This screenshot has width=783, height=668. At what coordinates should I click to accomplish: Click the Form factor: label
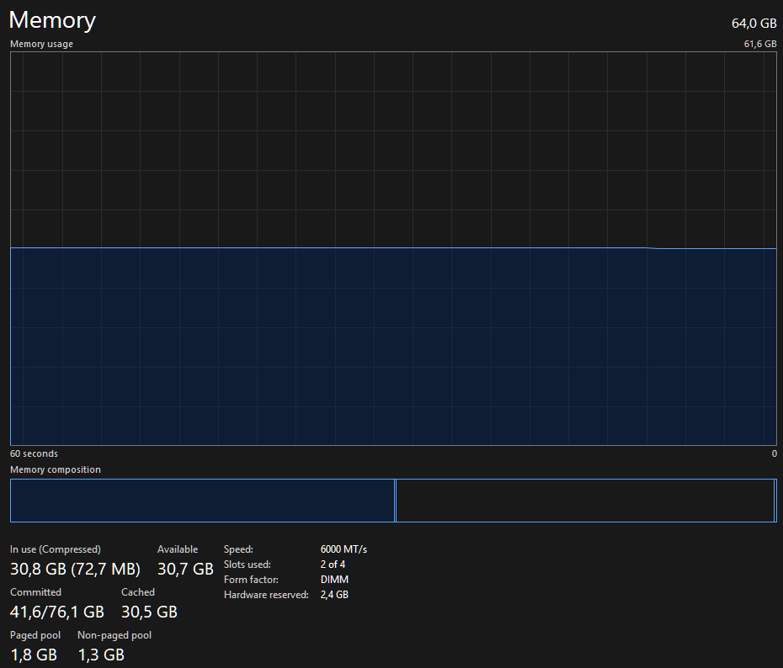[251, 580]
